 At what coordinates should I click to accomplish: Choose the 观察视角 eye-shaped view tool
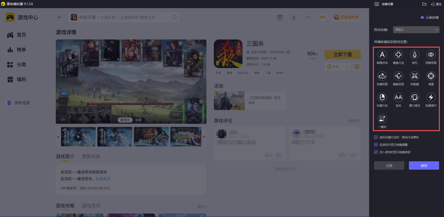point(431,55)
